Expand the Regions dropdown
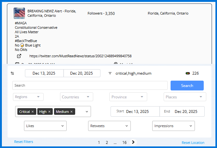The width and height of the screenshot is (217, 148). click(28, 97)
